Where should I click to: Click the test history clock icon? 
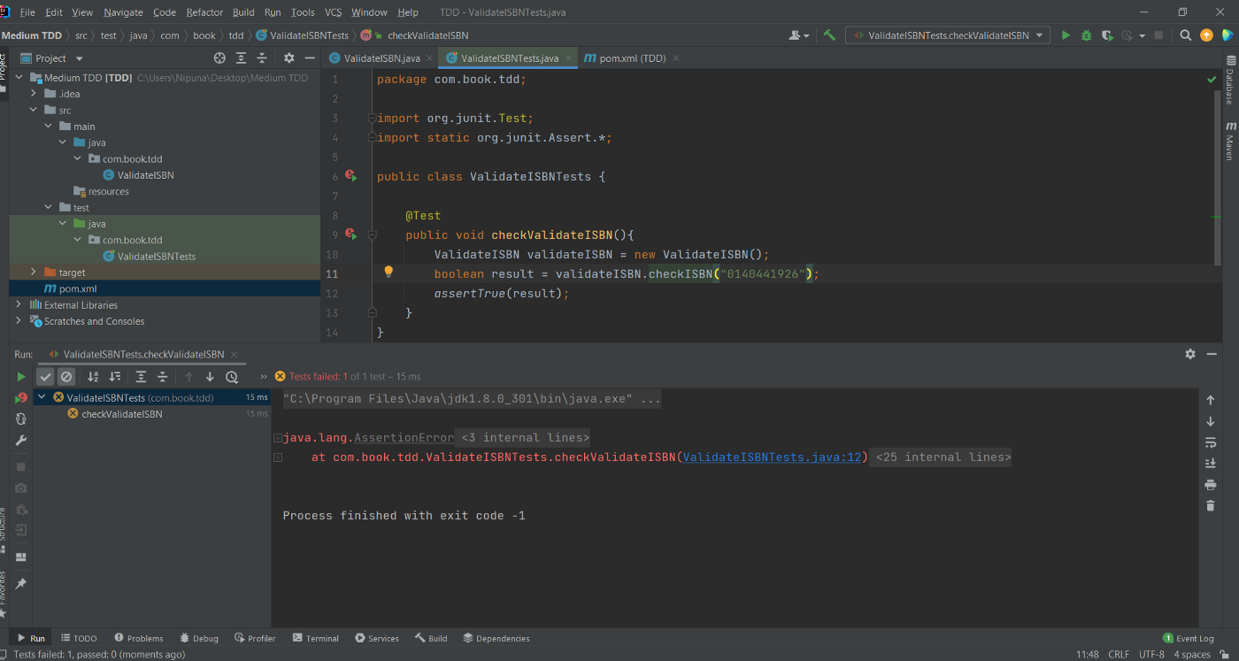232,377
